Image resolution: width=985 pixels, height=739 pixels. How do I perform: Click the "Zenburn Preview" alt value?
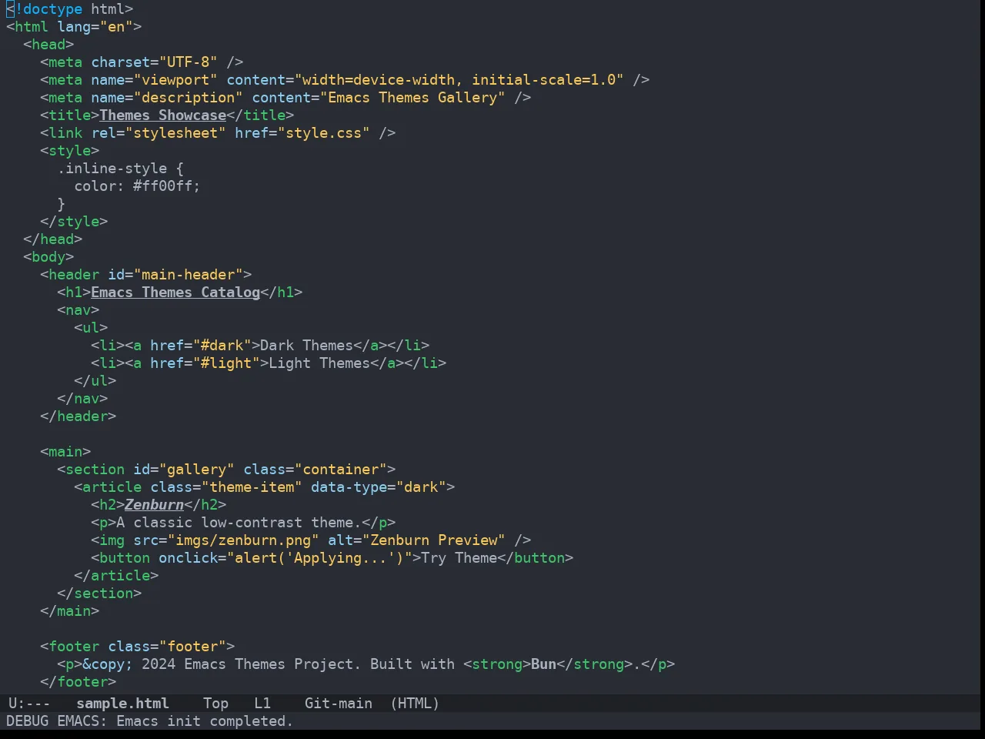click(434, 540)
